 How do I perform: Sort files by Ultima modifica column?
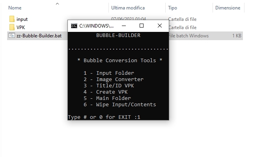click(128, 8)
